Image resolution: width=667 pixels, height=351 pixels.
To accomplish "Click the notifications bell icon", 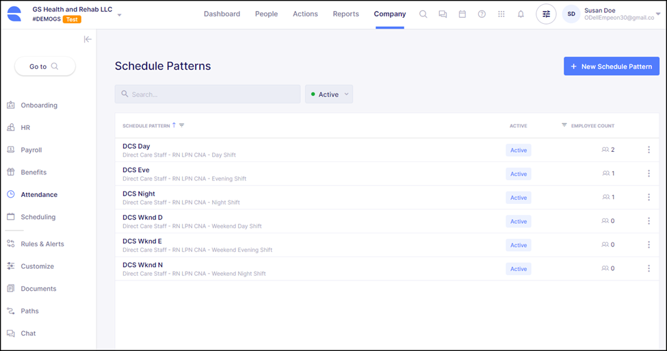I will (521, 14).
